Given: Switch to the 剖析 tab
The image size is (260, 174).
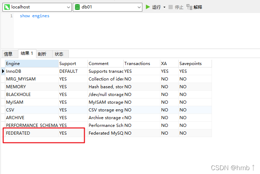Looking at the screenshot, I should click(x=42, y=54).
